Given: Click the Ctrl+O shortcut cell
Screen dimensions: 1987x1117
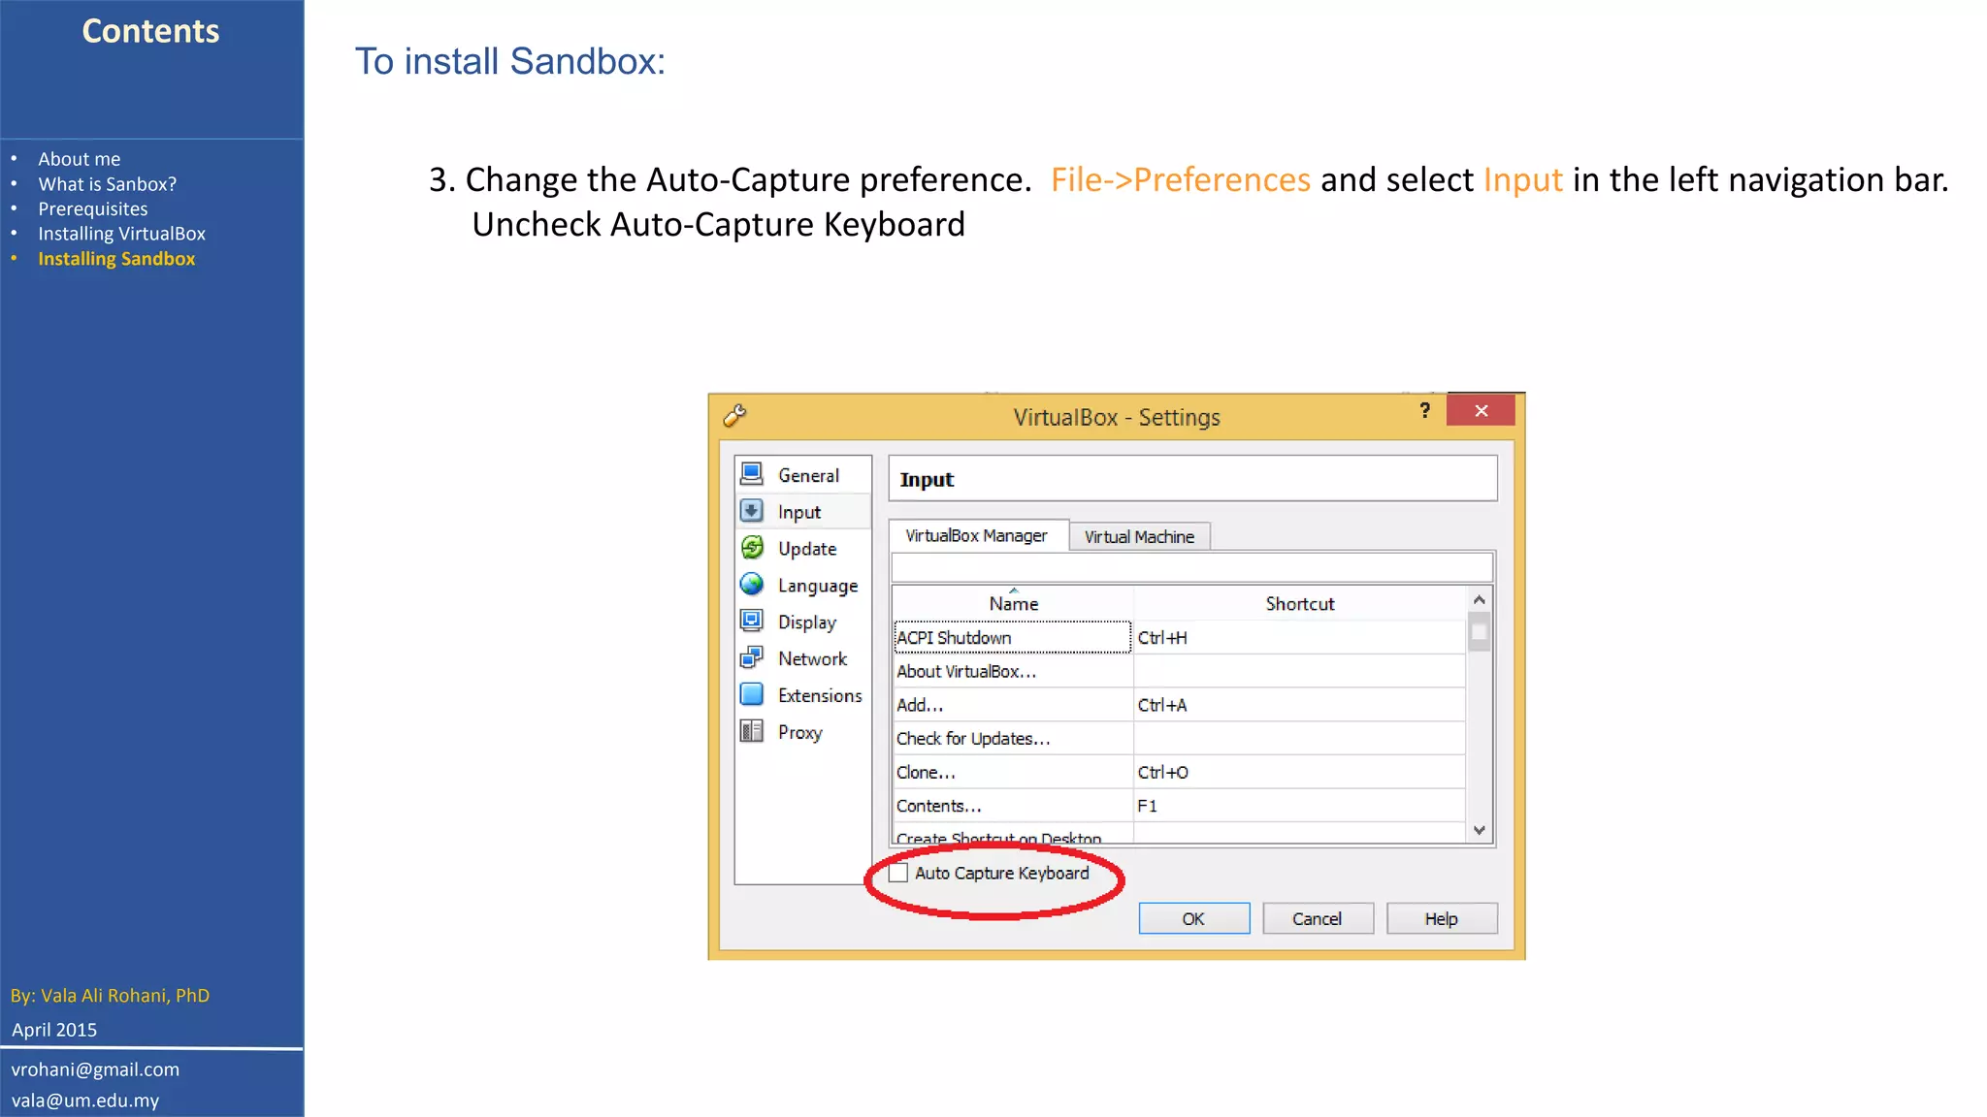Looking at the screenshot, I should (x=1299, y=772).
